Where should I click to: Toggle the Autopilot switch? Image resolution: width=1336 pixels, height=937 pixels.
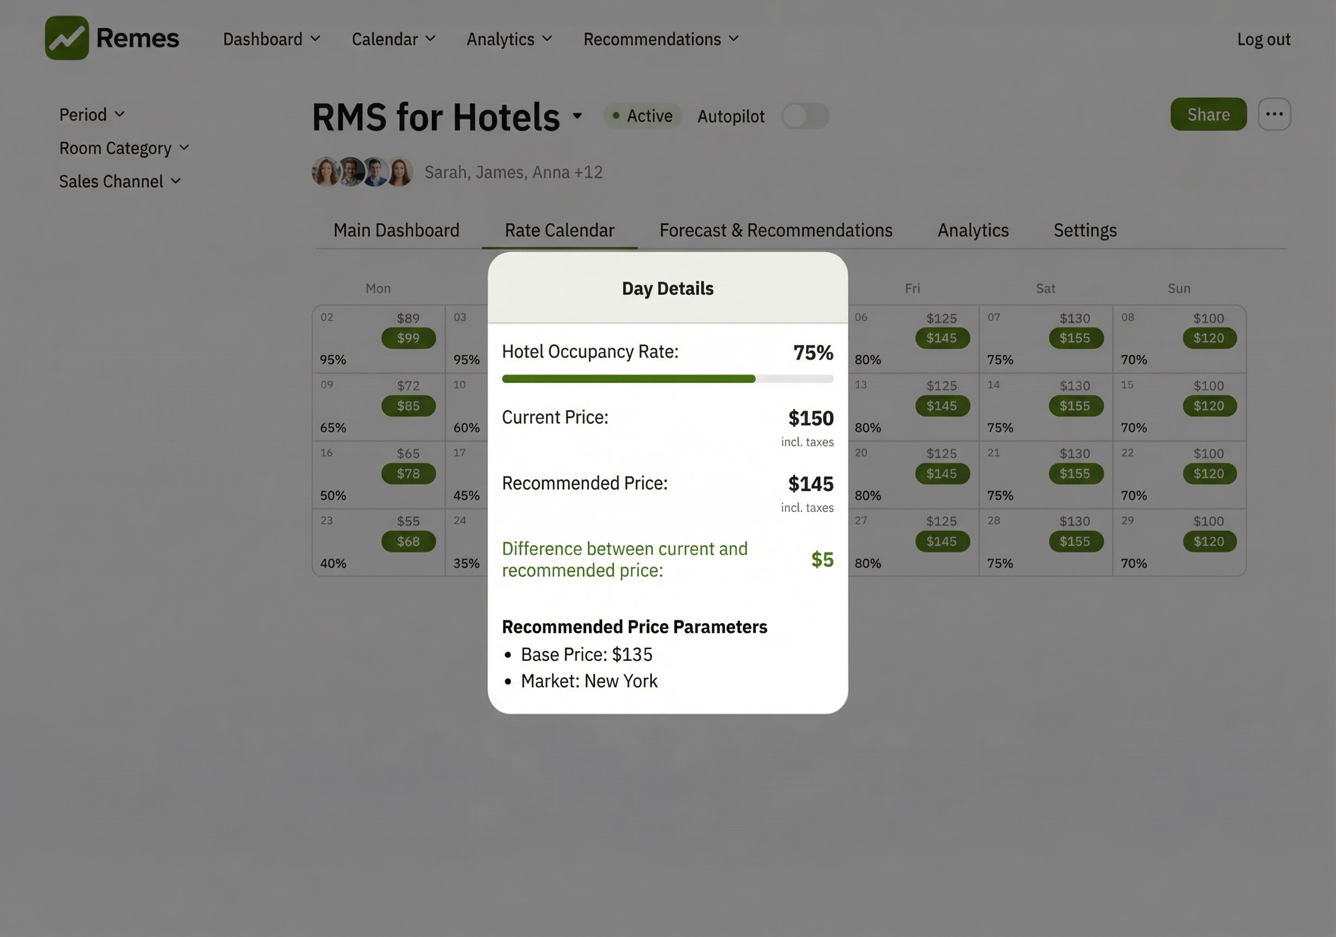click(x=805, y=116)
